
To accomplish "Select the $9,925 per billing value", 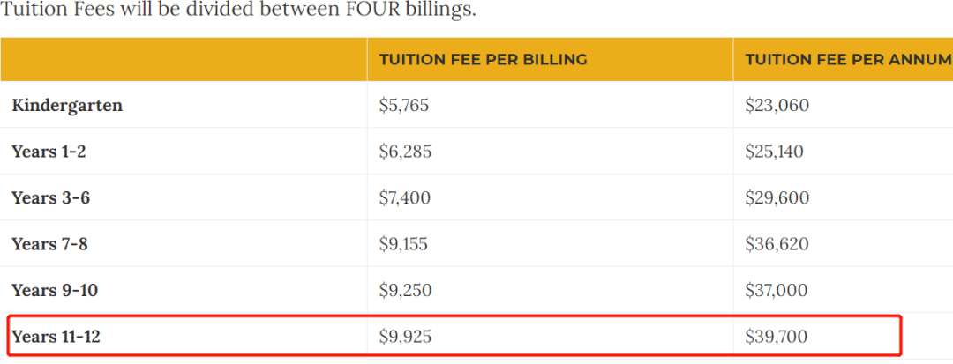I will coord(405,337).
